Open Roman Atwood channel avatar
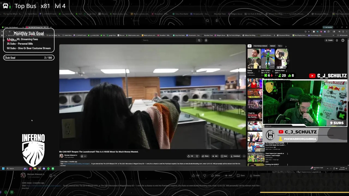Image resolution: width=349 pixels, height=196 pixels. (x=61, y=156)
